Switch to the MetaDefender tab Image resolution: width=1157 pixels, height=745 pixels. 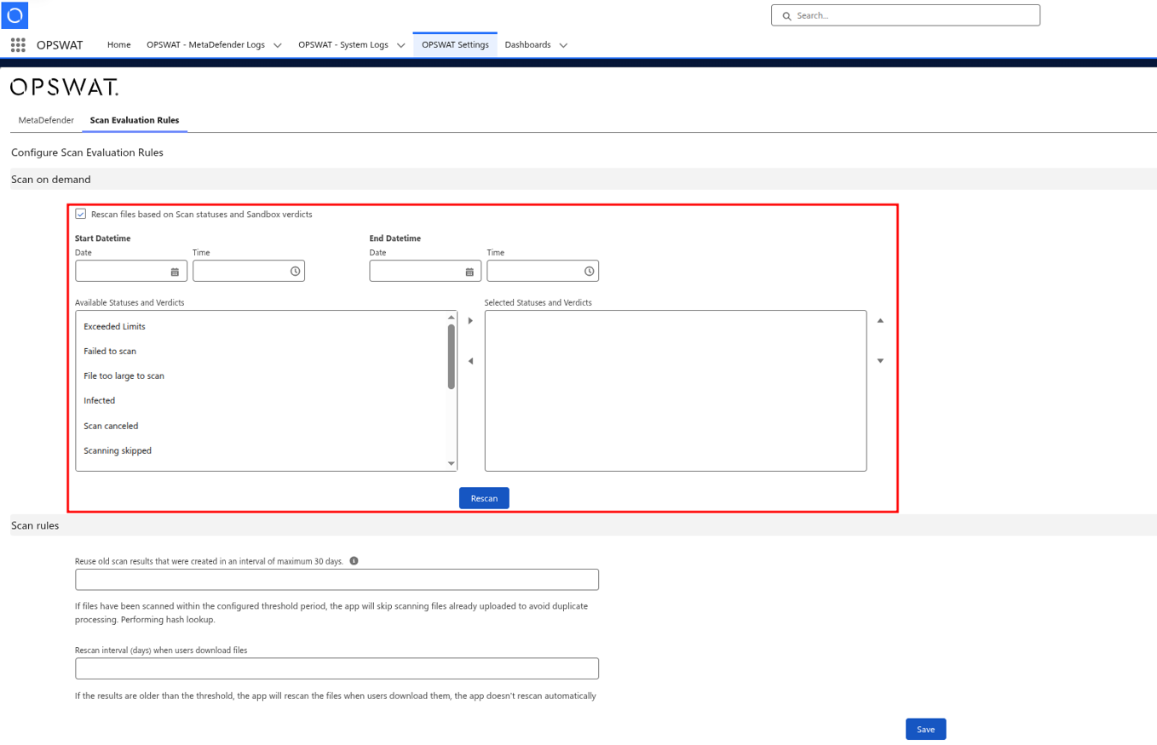click(46, 120)
